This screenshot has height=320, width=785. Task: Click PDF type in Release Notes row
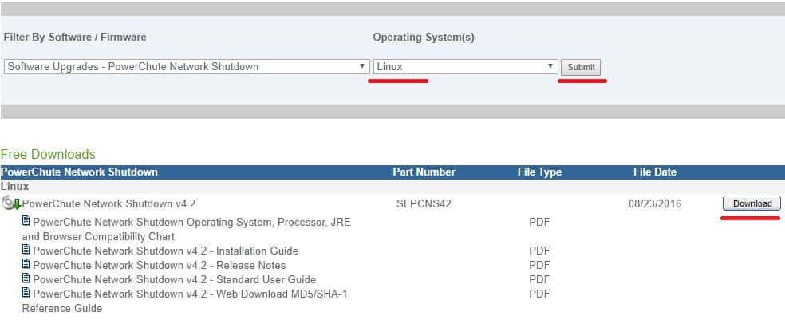pos(539,266)
